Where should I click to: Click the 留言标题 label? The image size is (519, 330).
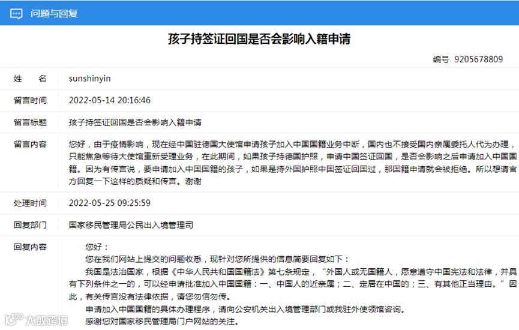coord(30,122)
